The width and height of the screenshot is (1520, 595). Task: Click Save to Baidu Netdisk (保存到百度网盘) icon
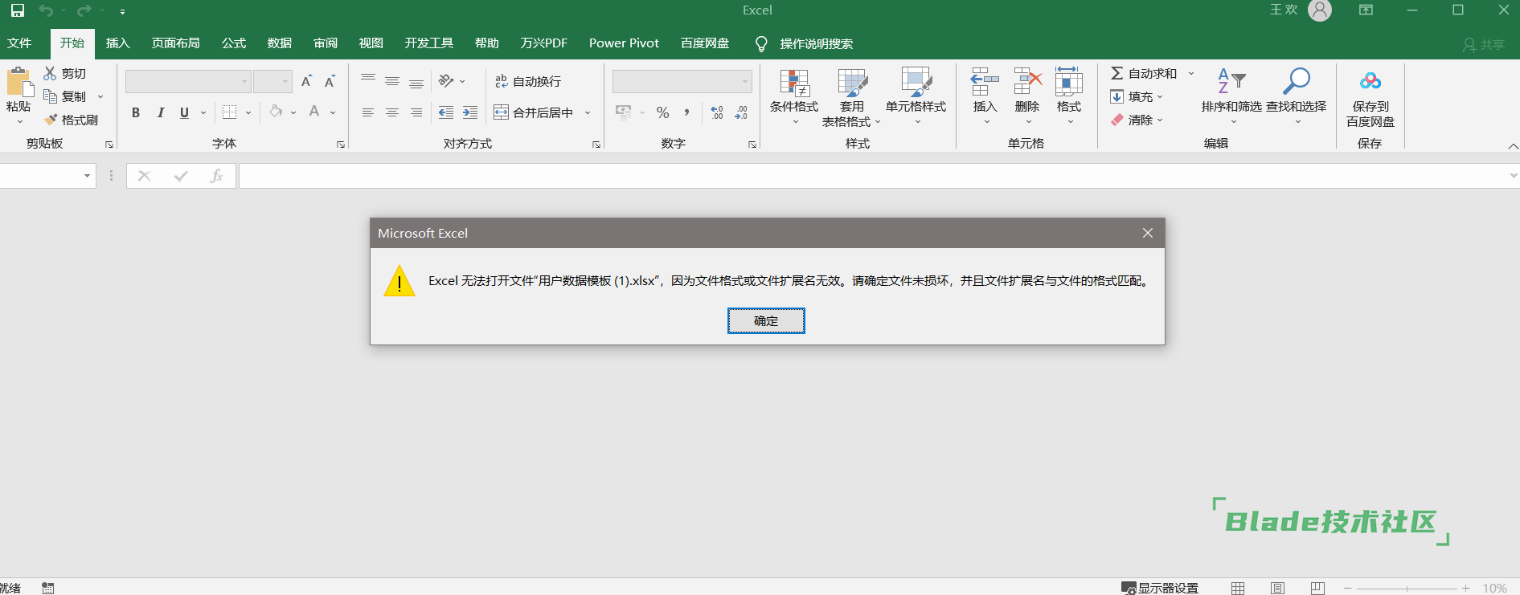pyautogui.click(x=1370, y=82)
